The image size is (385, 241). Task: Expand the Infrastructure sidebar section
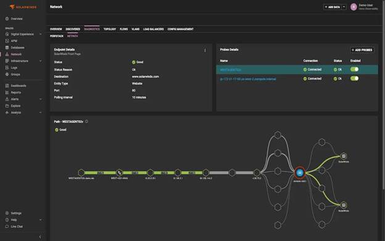41,61
